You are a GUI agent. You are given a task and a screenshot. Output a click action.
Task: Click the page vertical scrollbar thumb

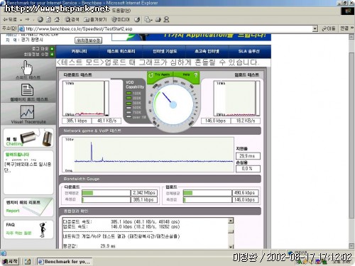click(351, 135)
